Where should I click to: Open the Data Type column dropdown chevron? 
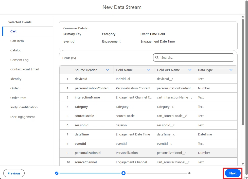[231, 70]
